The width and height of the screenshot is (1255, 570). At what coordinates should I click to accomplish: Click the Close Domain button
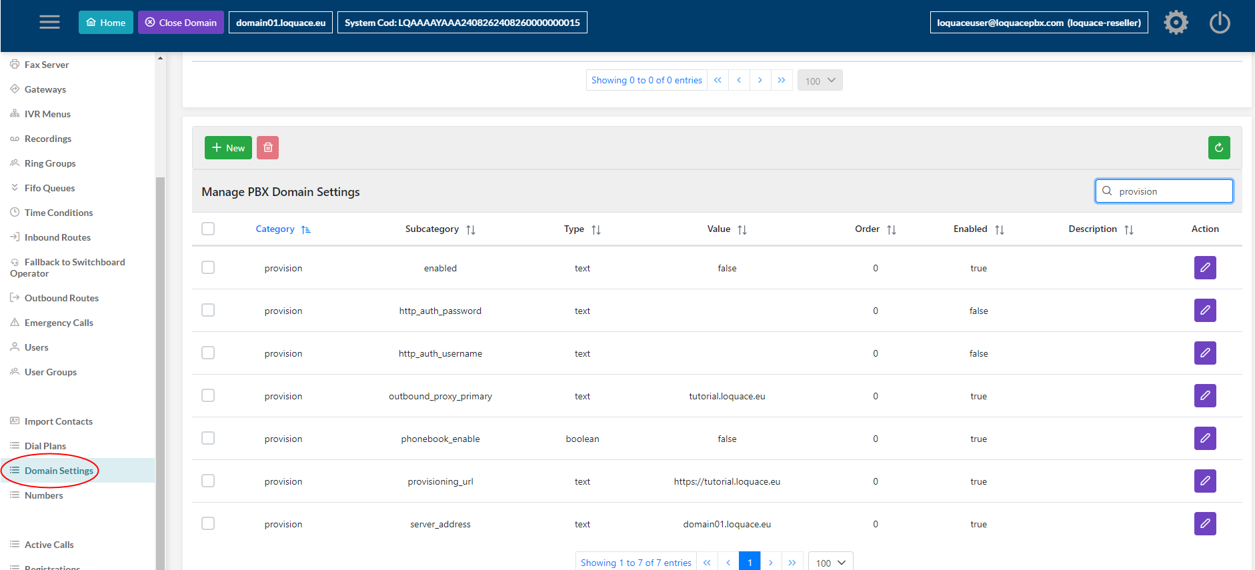pyautogui.click(x=181, y=23)
